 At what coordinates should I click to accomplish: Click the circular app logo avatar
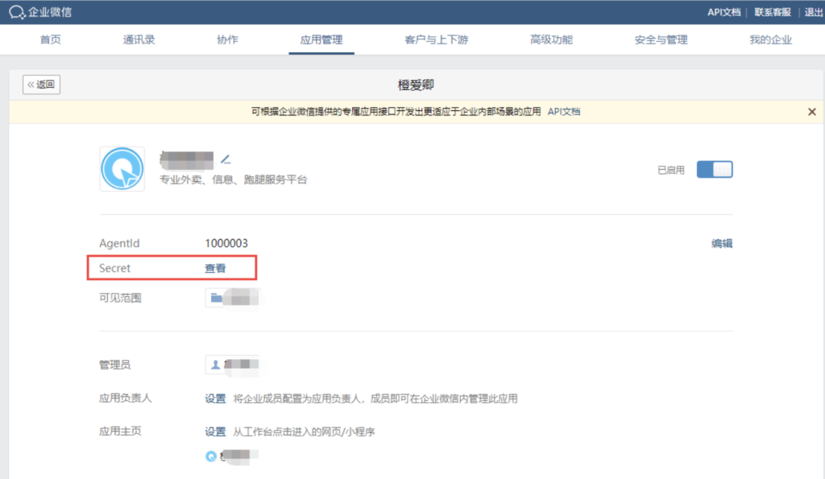[x=122, y=169]
